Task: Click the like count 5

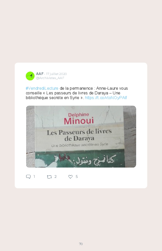Action: coord(77,177)
